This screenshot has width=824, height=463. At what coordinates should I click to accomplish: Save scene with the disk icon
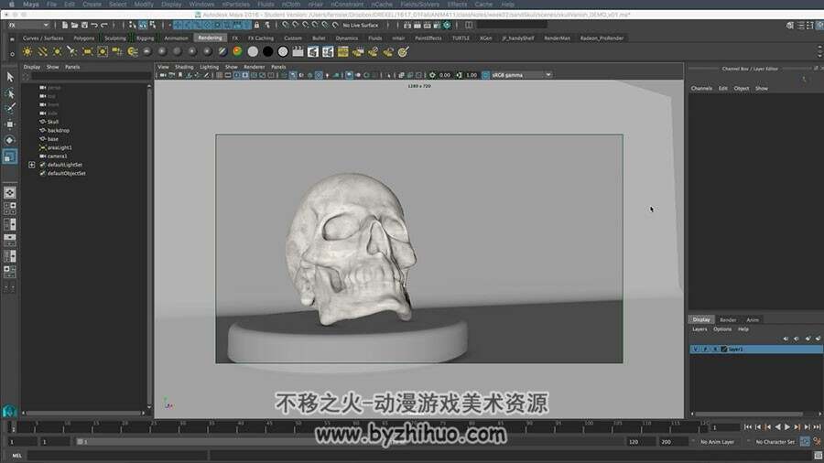point(84,25)
